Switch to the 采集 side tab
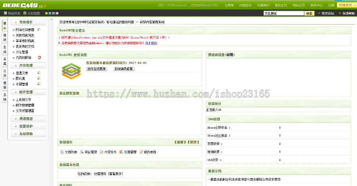Image resolution: width=357 pixels, height=186 pixels. point(5,61)
